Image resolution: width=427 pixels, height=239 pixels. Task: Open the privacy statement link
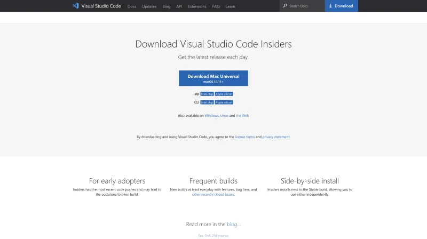click(x=276, y=137)
